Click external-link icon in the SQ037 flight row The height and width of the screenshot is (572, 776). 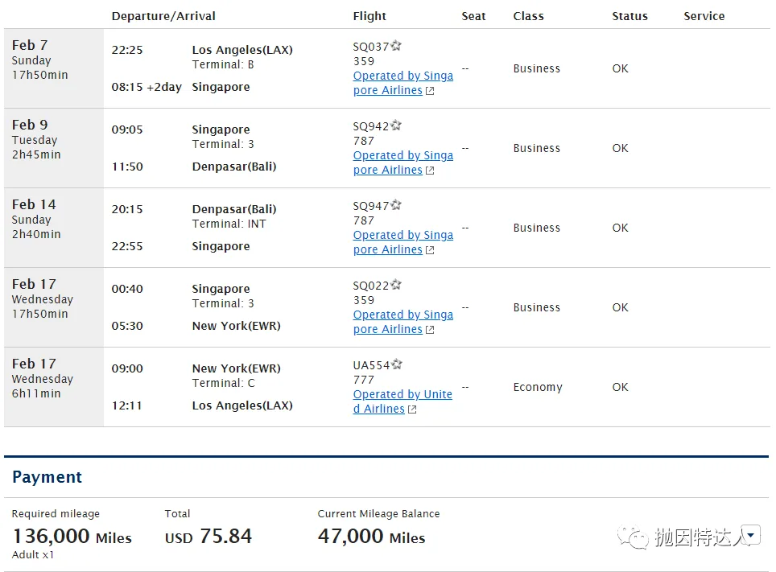click(x=430, y=91)
